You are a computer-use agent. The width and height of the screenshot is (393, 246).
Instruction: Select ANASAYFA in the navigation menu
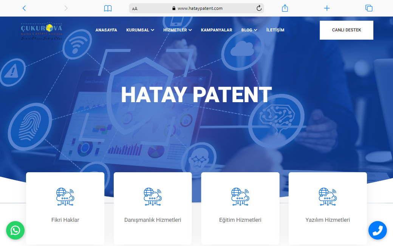[x=106, y=30]
